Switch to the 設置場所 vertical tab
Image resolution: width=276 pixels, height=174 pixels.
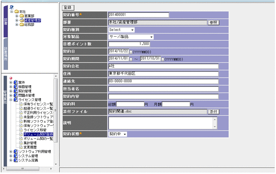point(6,54)
